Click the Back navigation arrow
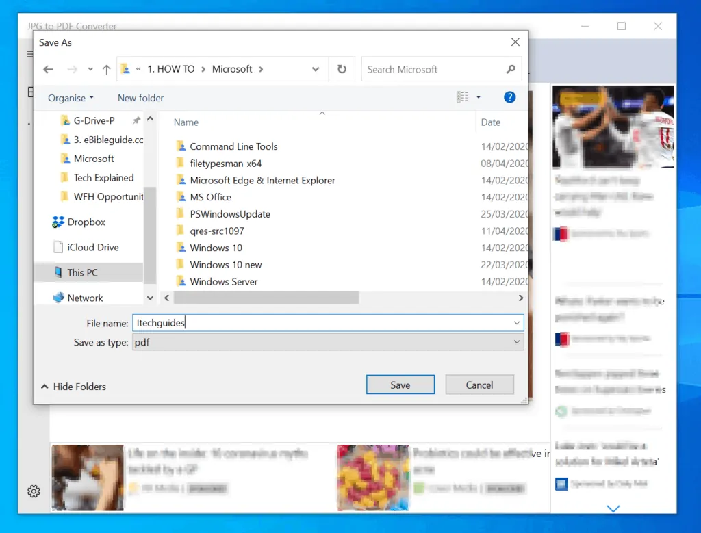Image resolution: width=701 pixels, height=533 pixels. coord(48,69)
